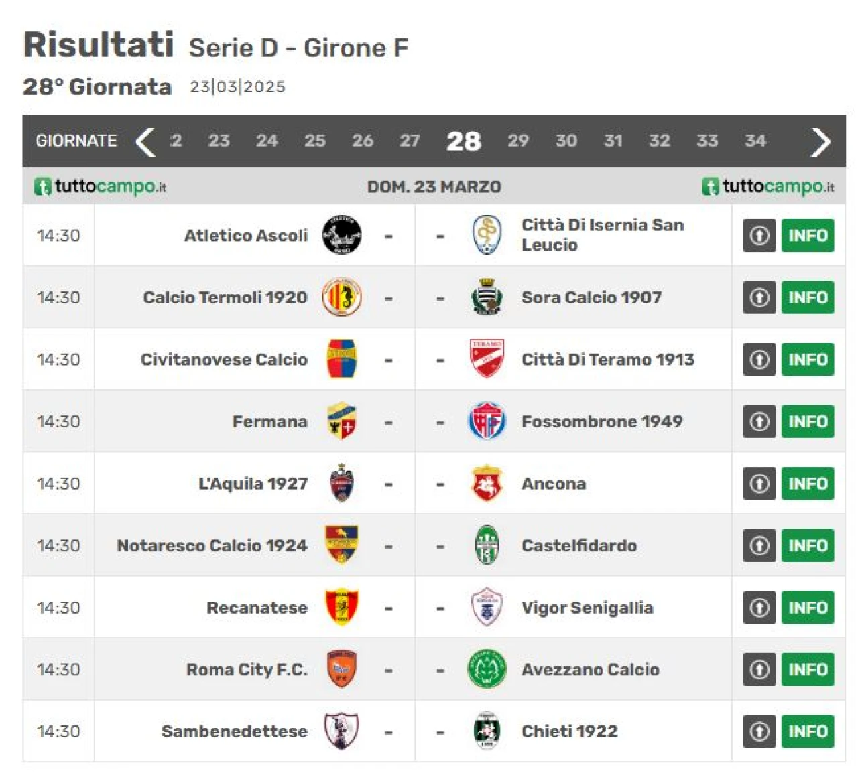The image size is (858, 773).
Task: Click the left tuttocampo.it logo
Action: 101,186
